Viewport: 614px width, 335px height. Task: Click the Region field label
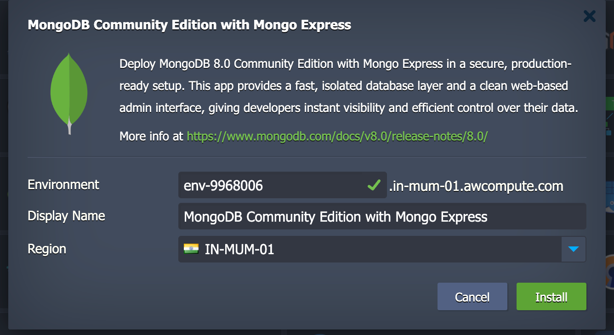[47, 249]
